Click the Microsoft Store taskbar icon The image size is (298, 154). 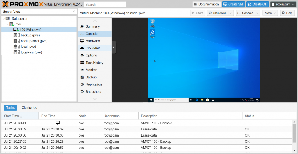pyautogui.click(x=207, y=100)
